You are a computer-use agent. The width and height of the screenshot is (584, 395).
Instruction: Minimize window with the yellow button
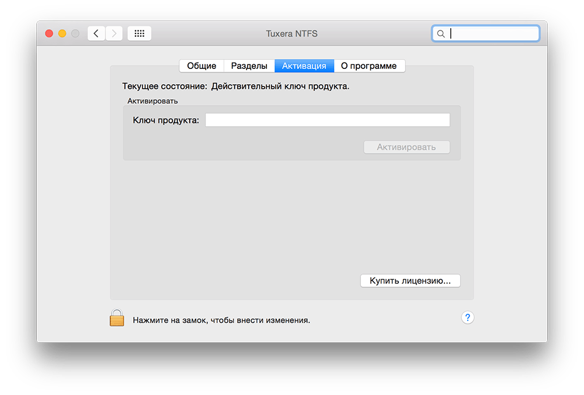pyautogui.click(x=62, y=33)
